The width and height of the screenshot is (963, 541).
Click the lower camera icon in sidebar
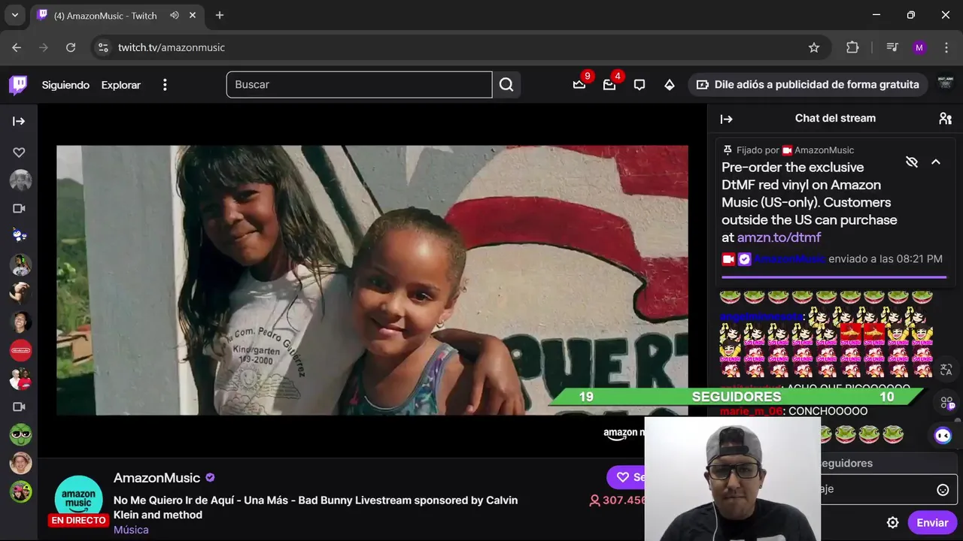pyautogui.click(x=19, y=407)
